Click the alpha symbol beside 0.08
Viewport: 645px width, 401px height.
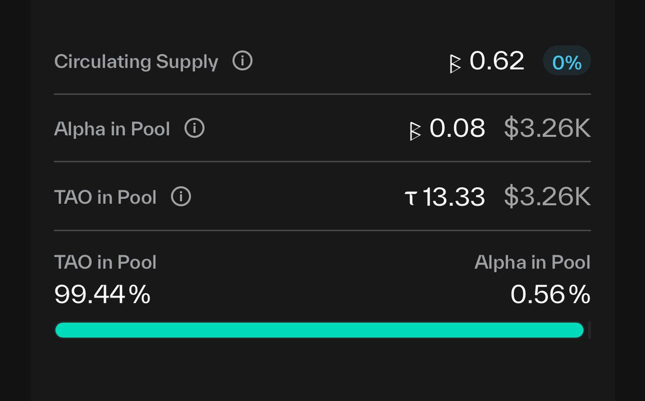415,130
